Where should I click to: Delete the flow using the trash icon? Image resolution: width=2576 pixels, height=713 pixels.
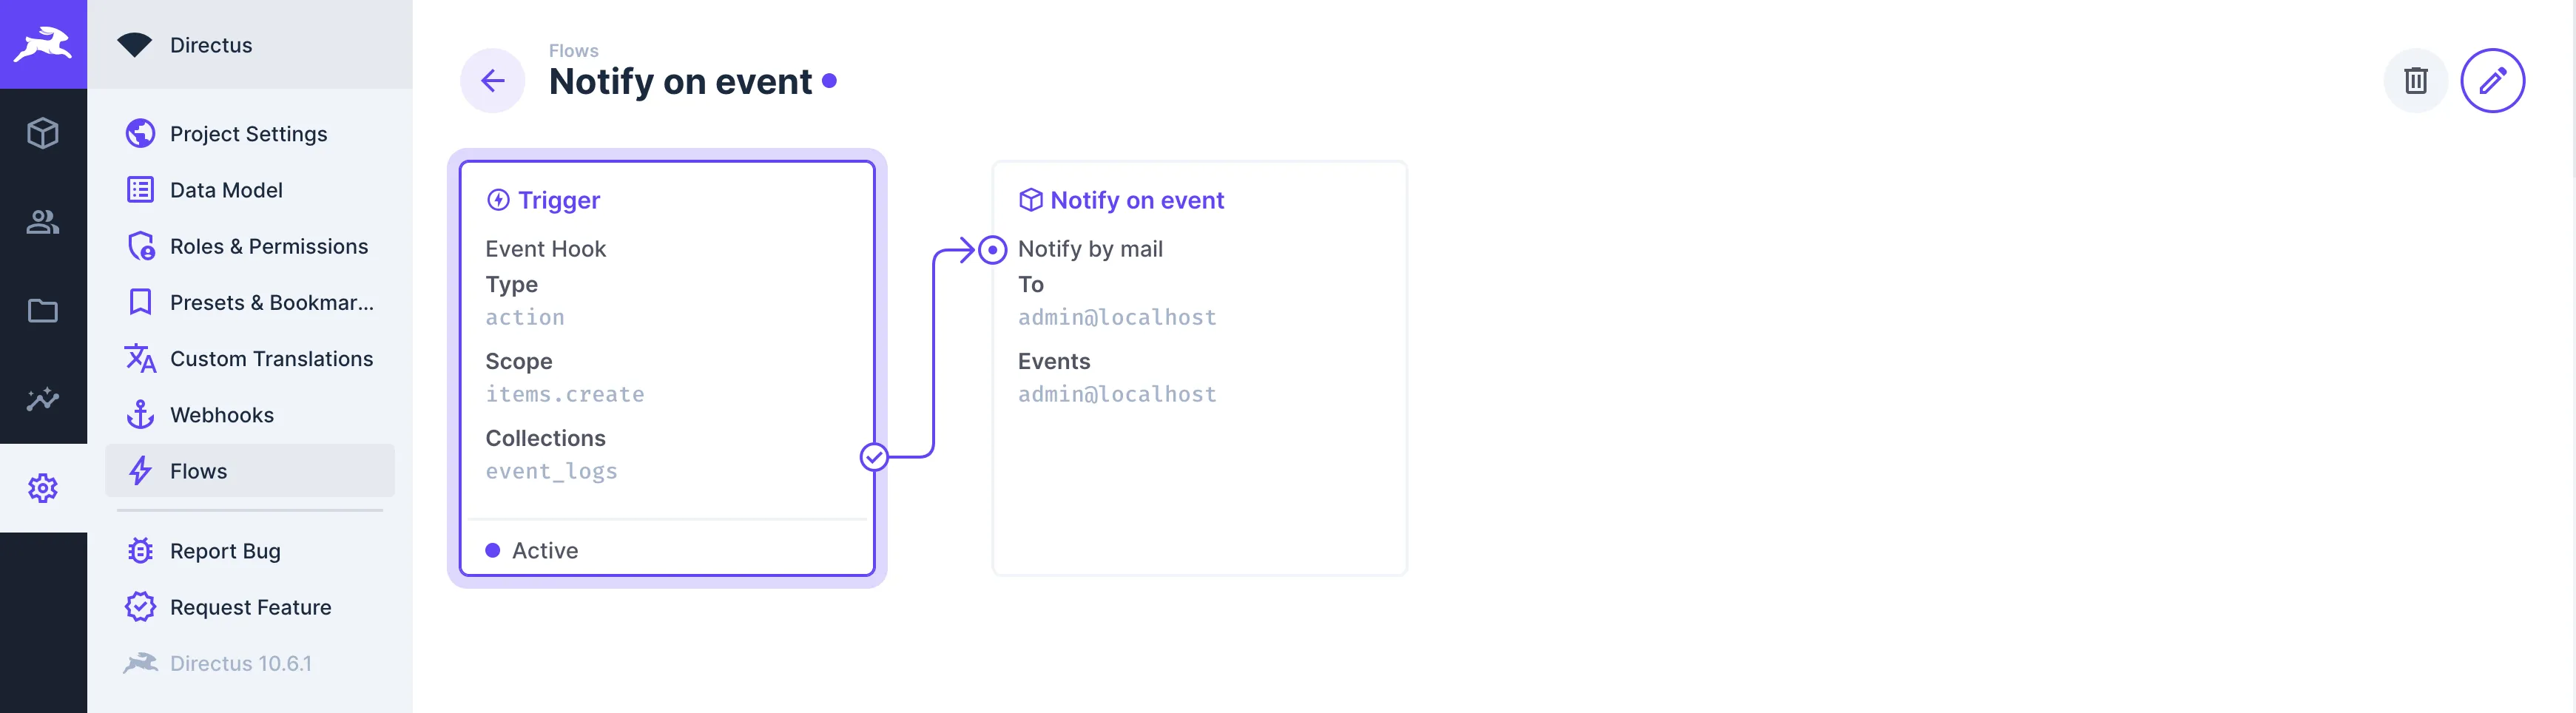2416,80
